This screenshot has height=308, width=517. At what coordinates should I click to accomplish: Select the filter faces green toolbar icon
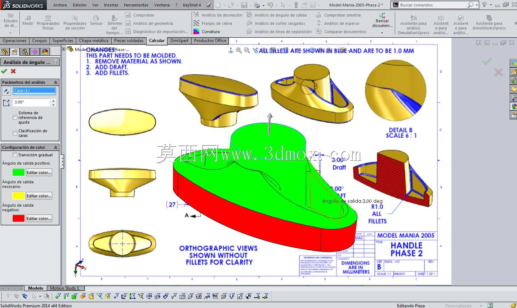[74, 296]
